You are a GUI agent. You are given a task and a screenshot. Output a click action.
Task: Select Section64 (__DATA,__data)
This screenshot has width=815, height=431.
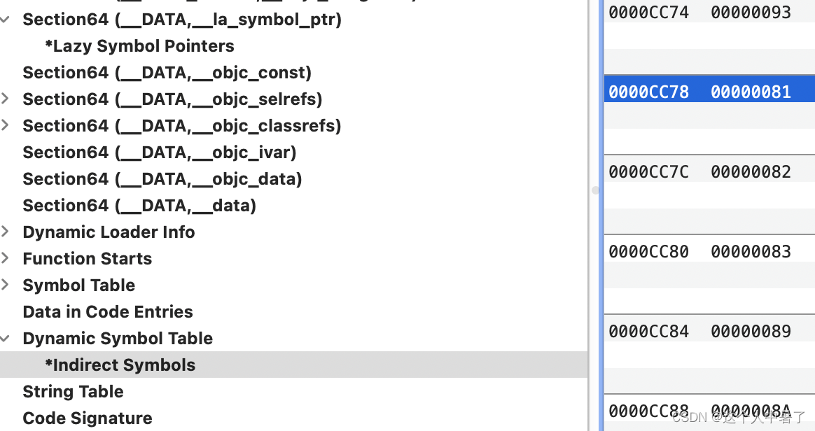[x=139, y=205]
